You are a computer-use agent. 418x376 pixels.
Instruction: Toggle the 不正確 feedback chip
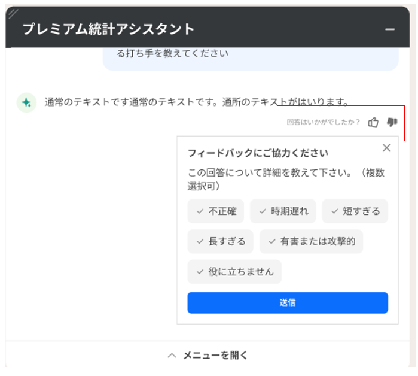216,211
